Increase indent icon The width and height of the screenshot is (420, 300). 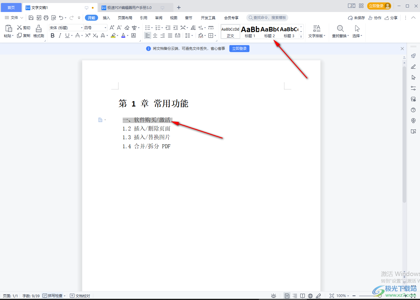tap(175, 28)
